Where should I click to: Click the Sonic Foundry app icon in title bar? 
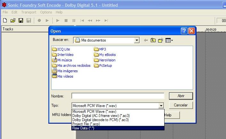click(4, 5)
